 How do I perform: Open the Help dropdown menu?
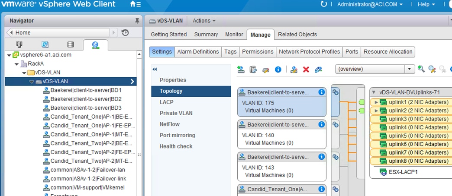coord(426,4)
